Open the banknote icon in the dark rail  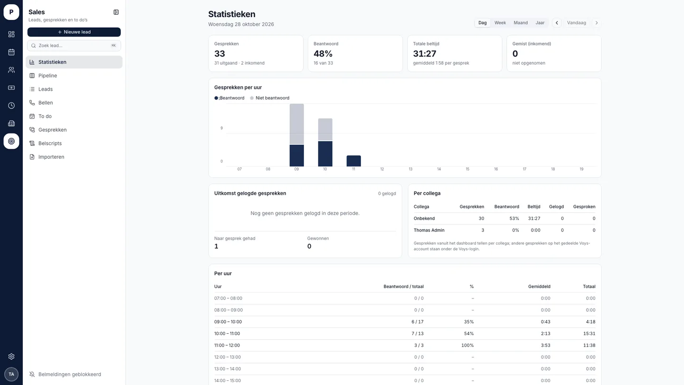pos(11,87)
